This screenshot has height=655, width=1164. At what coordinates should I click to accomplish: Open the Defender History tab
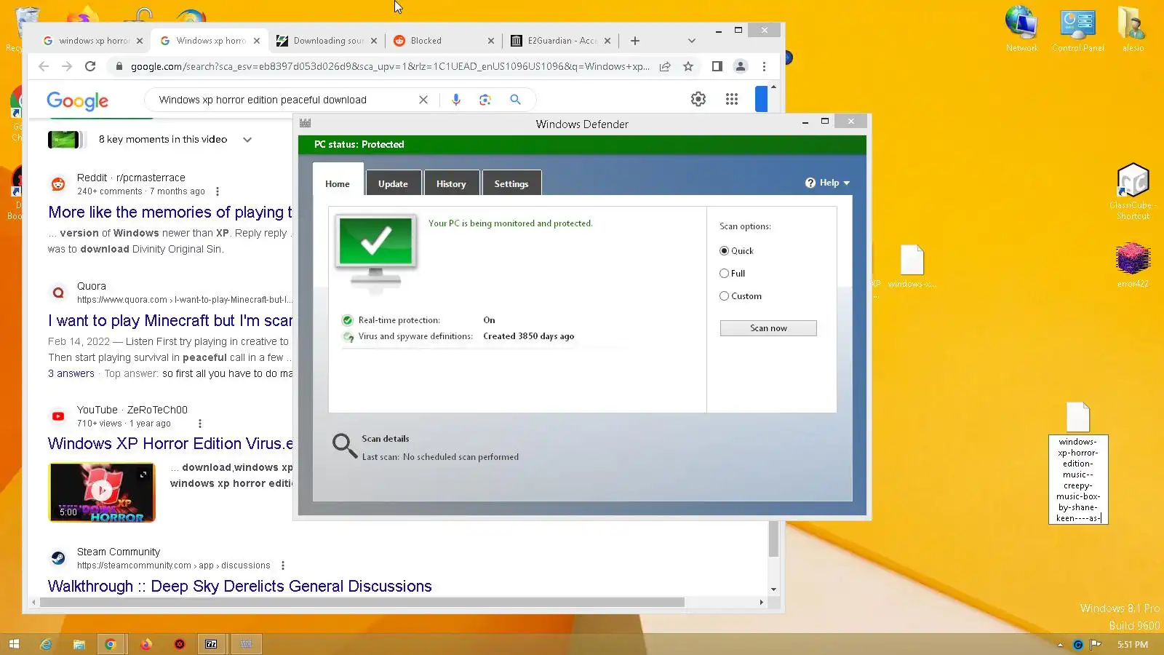coord(451,183)
